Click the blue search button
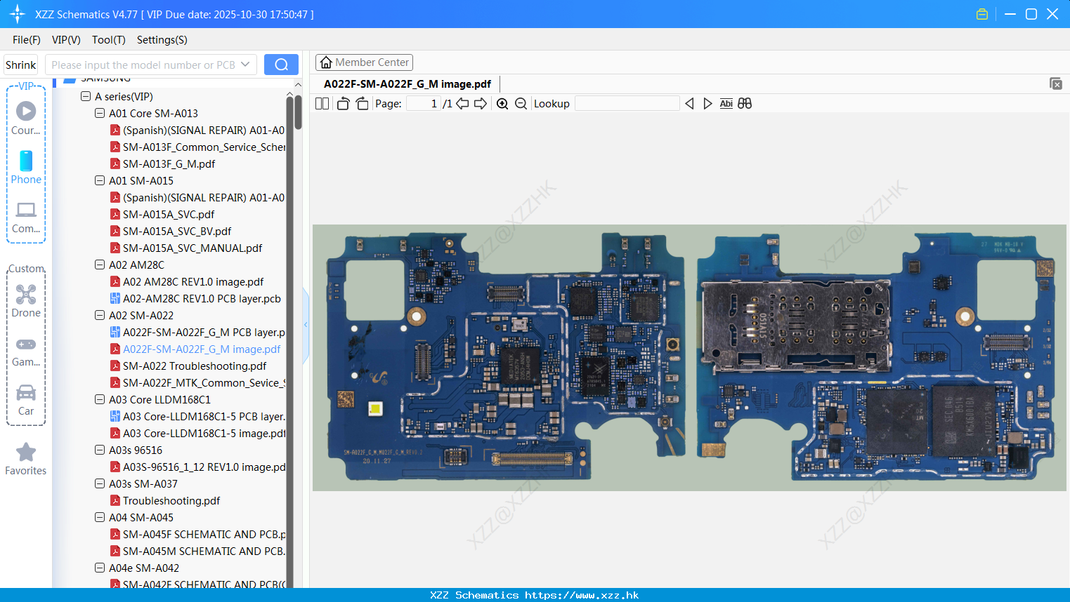Image resolution: width=1070 pixels, height=602 pixels. pyautogui.click(x=281, y=65)
